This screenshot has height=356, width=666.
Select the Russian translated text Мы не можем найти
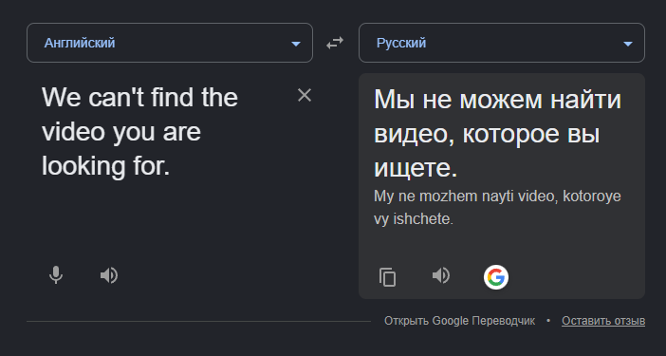point(497,100)
